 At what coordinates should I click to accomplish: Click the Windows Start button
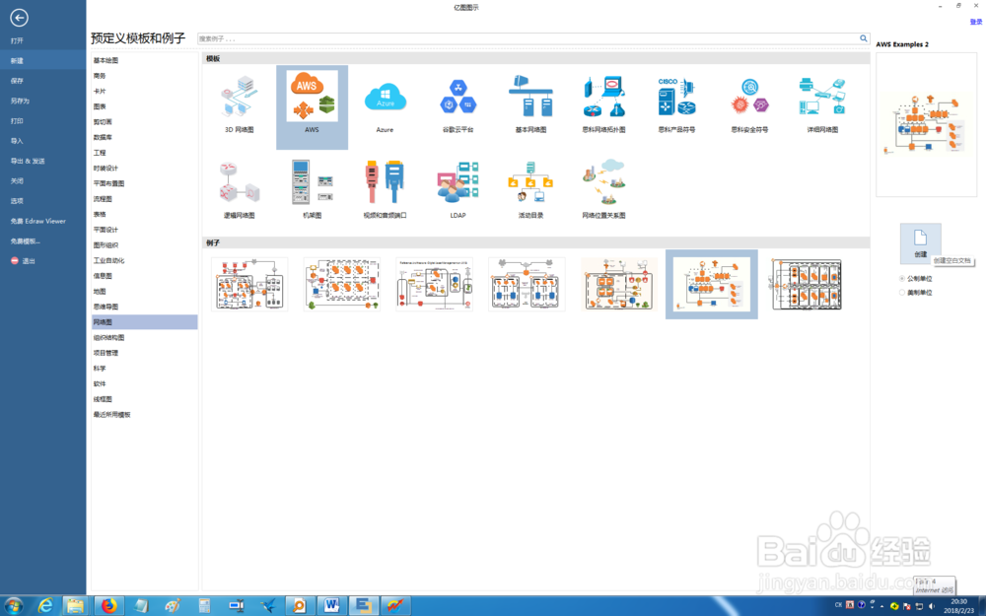click(14, 605)
